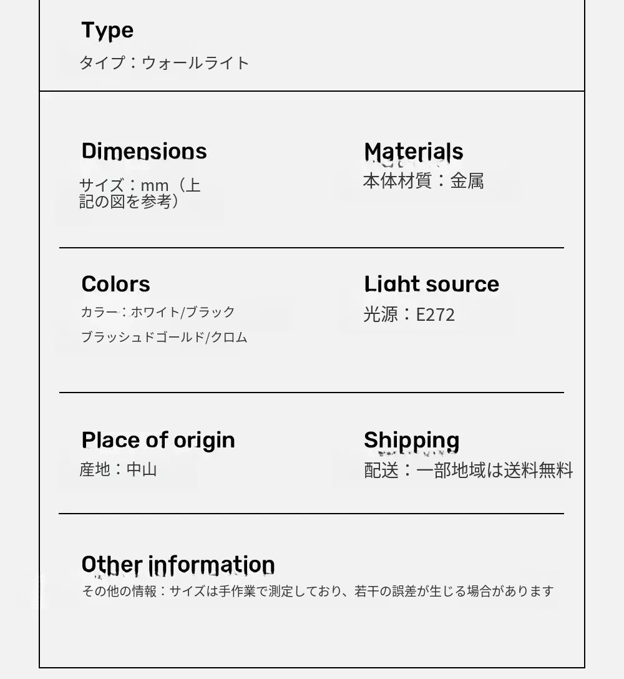Click the "Dimensions" heading
624x679 pixels.
144,151
